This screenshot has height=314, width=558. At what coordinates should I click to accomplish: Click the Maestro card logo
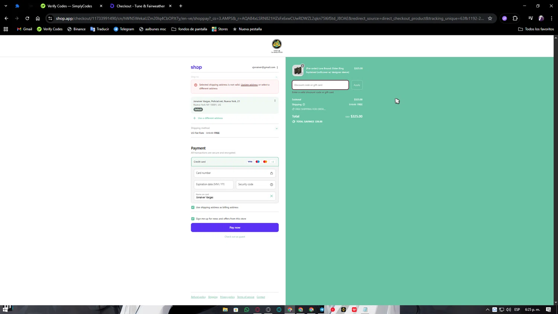click(x=257, y=162)
